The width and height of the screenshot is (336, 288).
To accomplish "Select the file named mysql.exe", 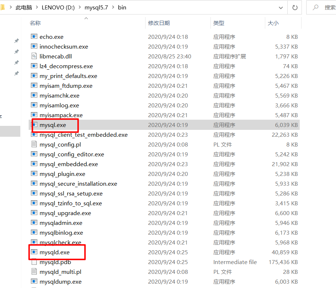I will pyautogui.click(x=53, y=125).
